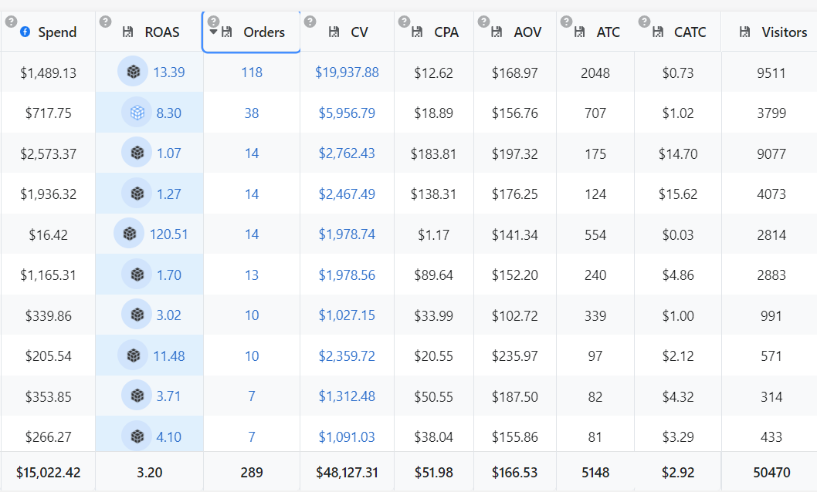Viewport: 817px width, 492px height.
Task: Click the help icon on ROAS column
Action: [105, 22]
